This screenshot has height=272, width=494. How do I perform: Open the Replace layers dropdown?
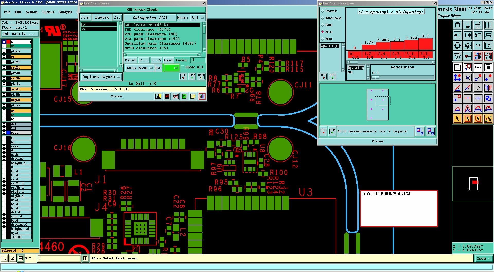(101, 77)
